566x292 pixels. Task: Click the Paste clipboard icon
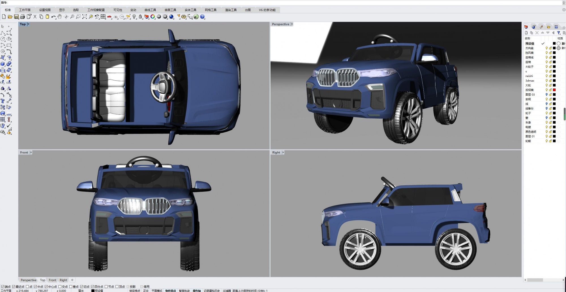coord(47,17)
